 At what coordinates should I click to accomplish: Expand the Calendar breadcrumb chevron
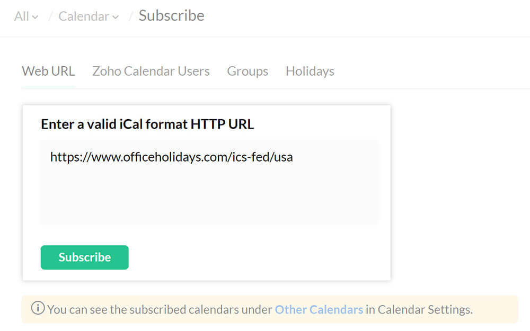115,17
